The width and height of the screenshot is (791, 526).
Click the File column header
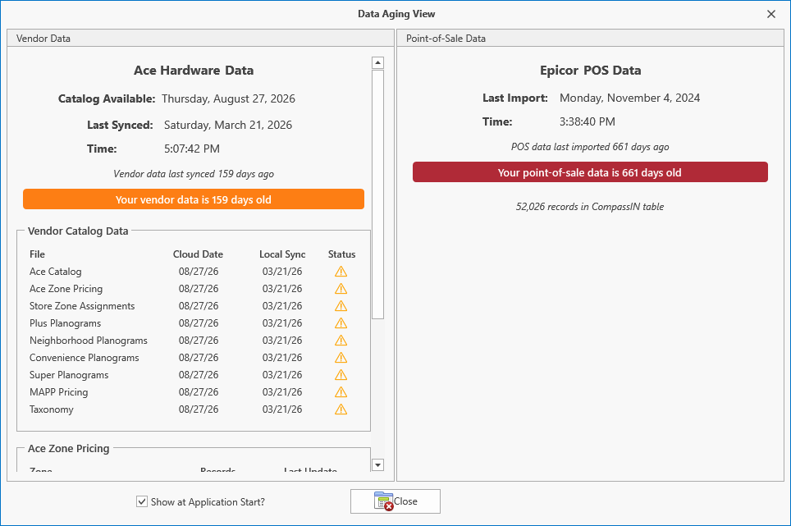pos(37,254)
